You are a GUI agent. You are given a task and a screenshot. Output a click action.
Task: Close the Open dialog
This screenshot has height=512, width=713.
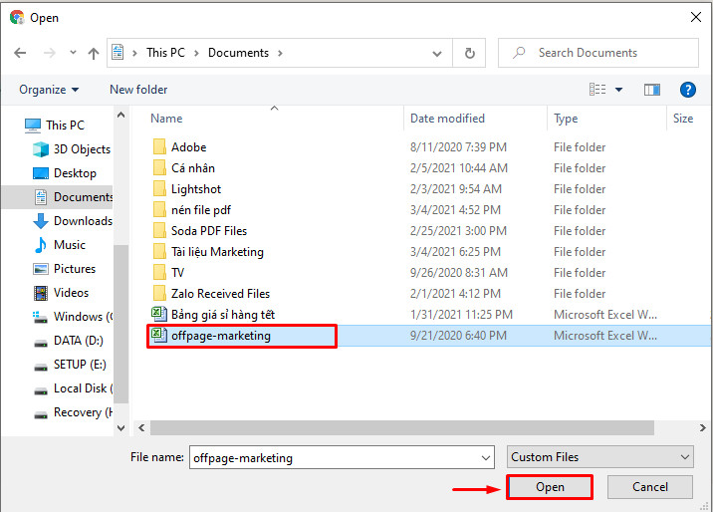coord(696,17)
